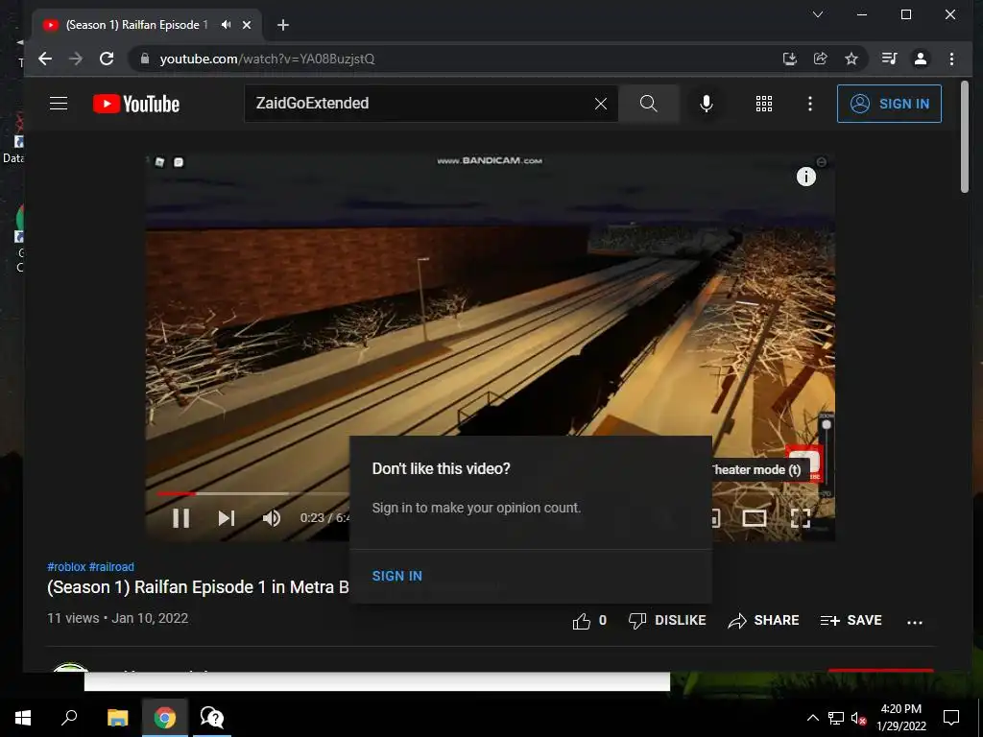Image resolution: width=983 pixels, height=737 pixels.
Task: Clear the search box text with X
Action: click(601, 104)
